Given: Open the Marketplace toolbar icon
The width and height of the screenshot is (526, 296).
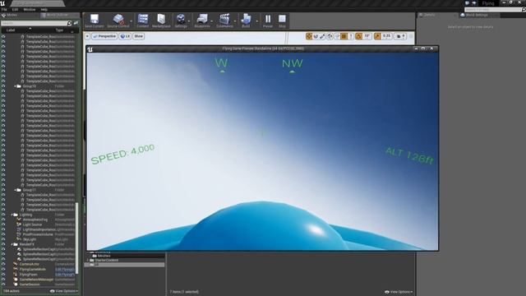Looking at the screenshot, I should click(161, 21).
